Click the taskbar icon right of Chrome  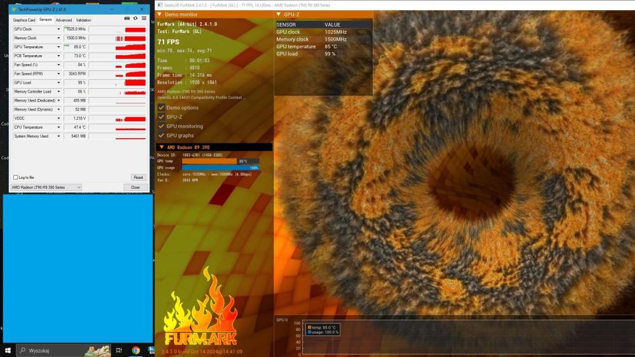click(151, 350)
